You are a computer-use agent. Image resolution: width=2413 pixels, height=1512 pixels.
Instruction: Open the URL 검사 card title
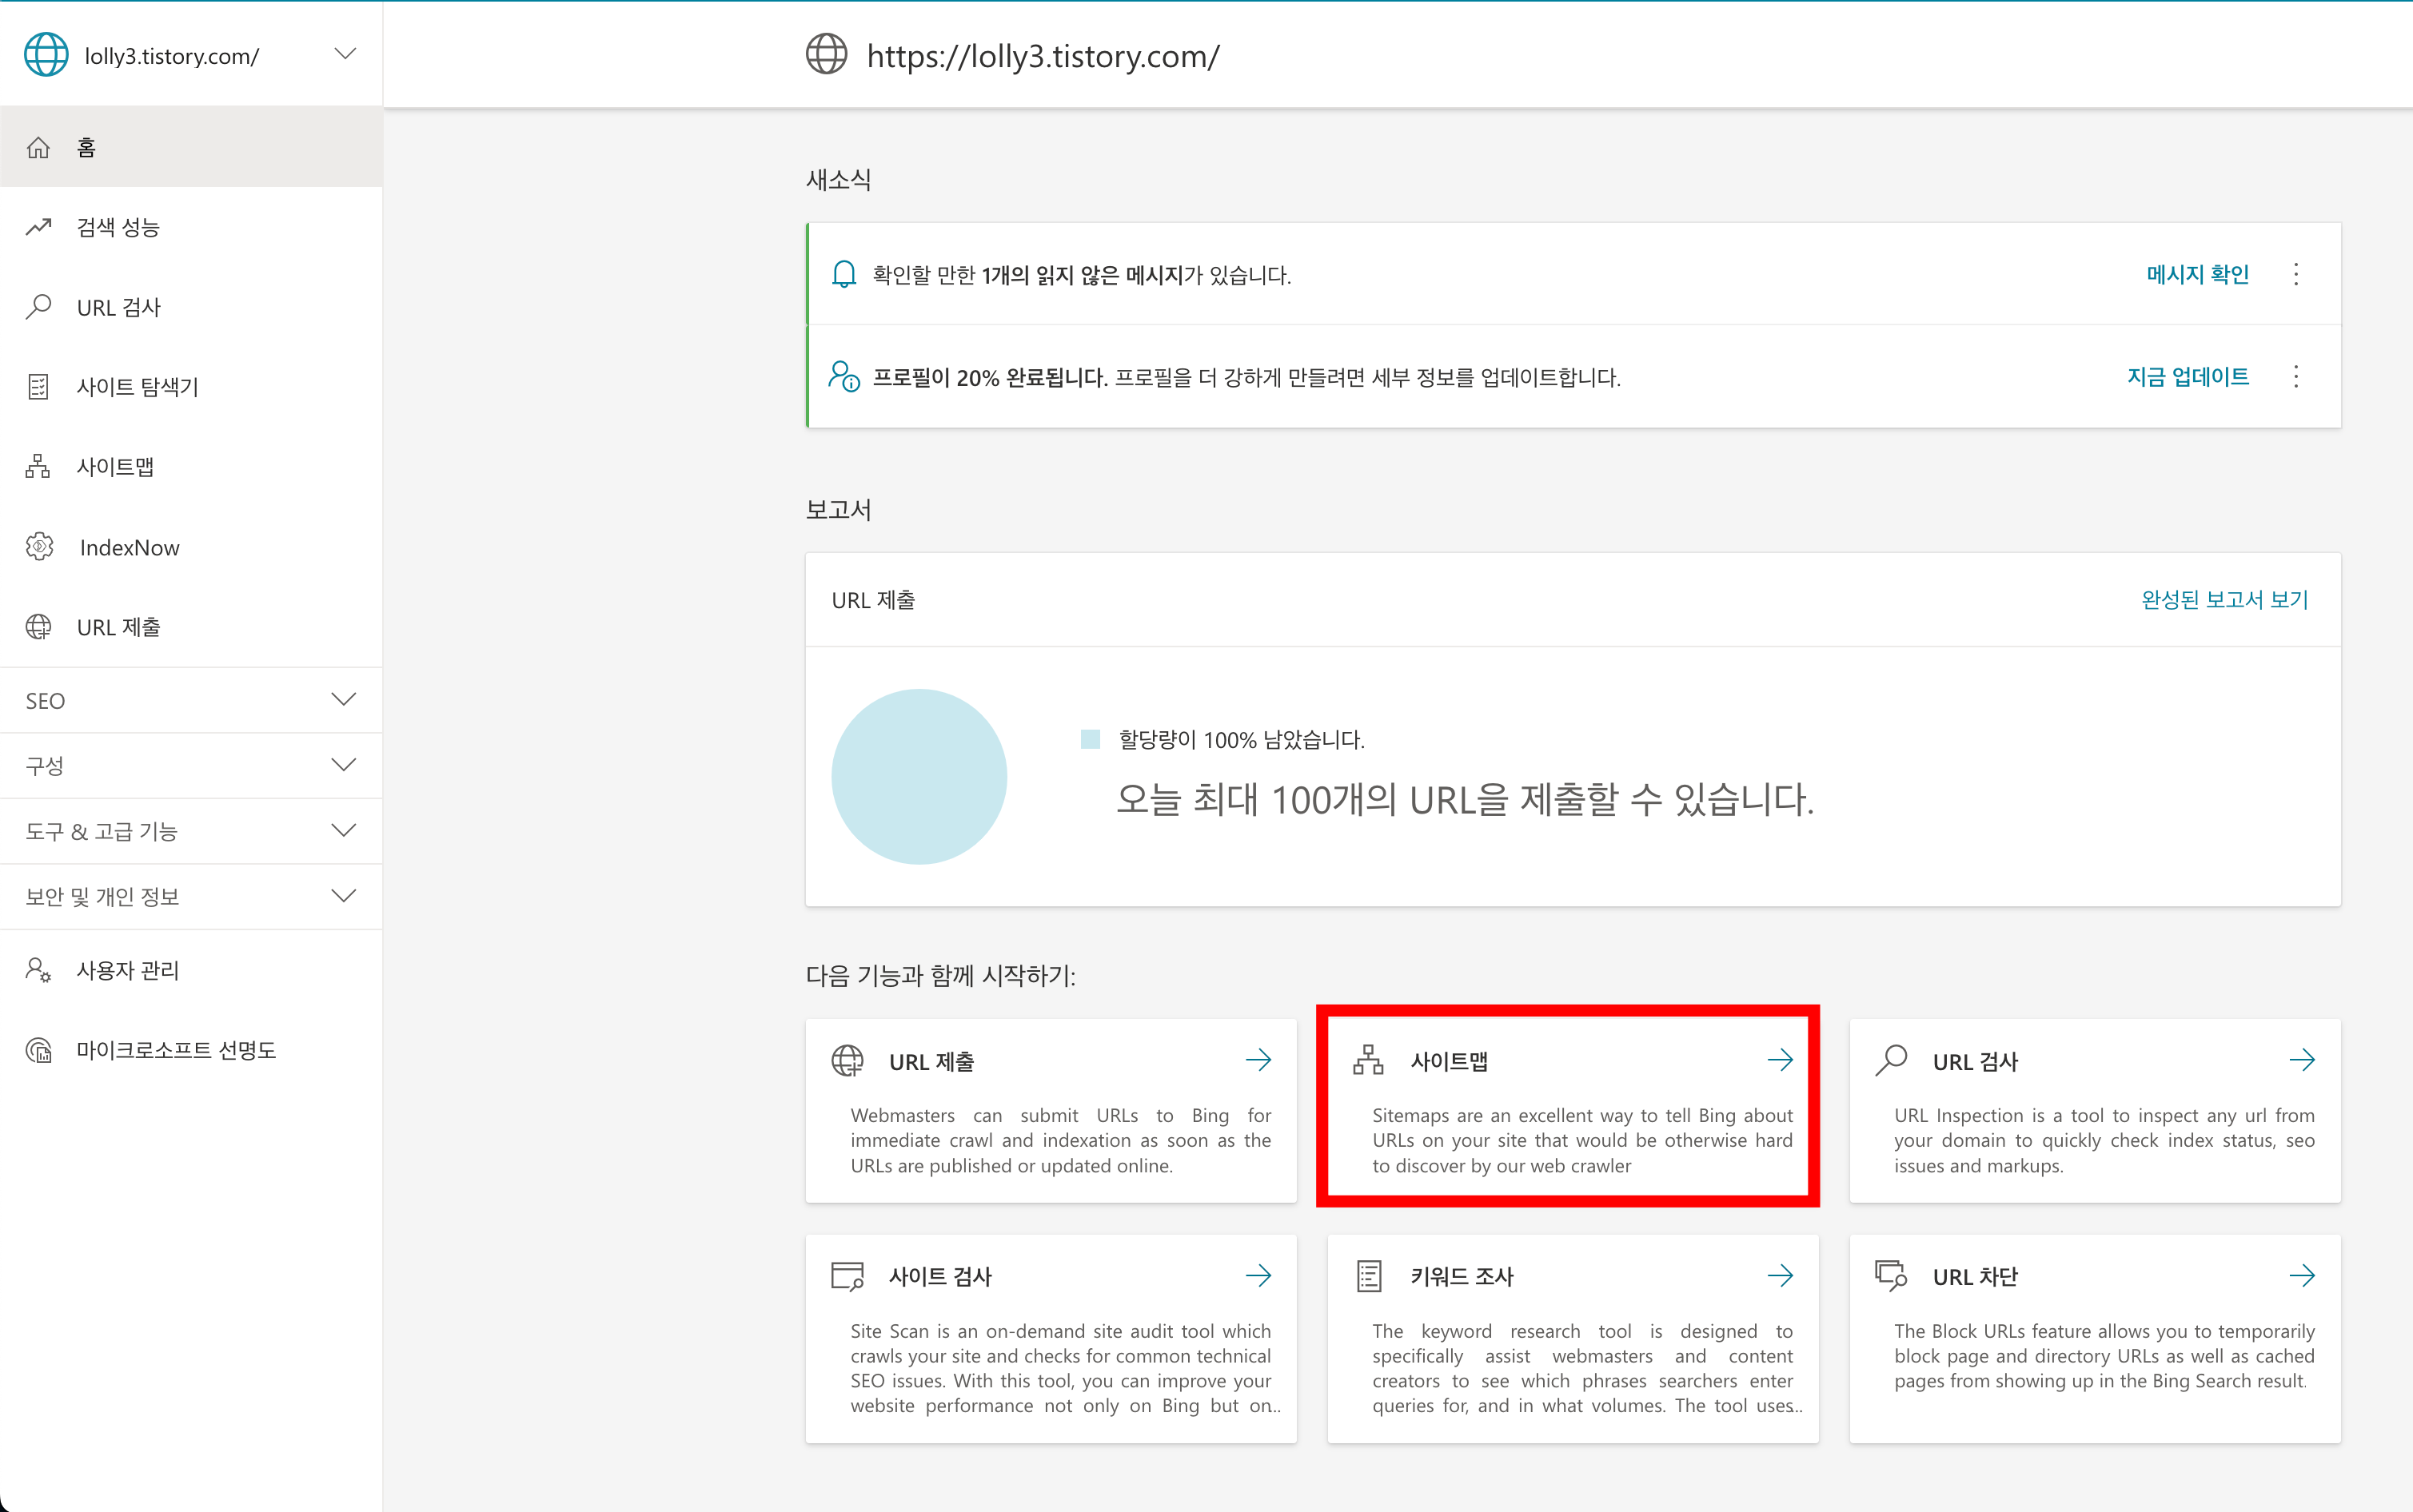(1976, 1061)
